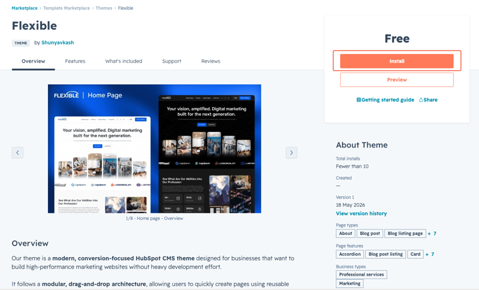Click the Getting started guide book icon
The image size is (479, 290).
[359, 99]
